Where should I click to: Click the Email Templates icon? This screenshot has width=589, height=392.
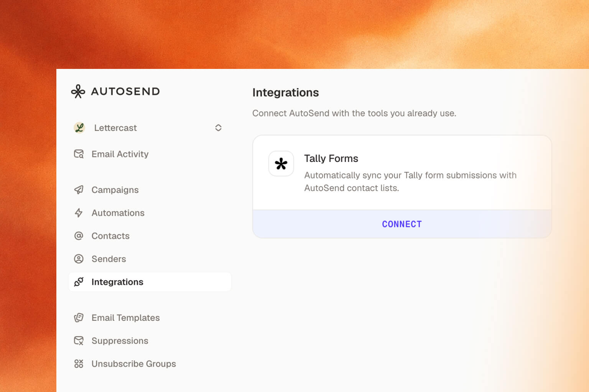point(79,318)
